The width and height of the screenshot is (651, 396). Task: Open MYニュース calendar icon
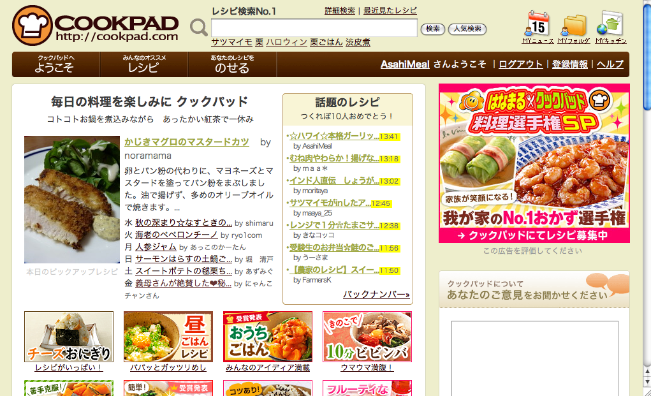tap(538, 24)
